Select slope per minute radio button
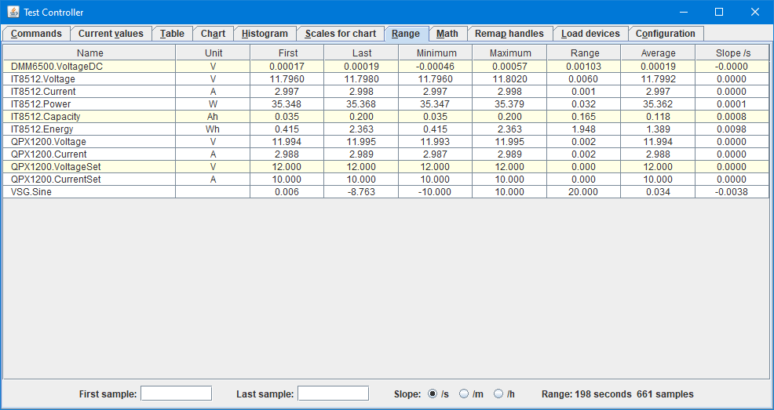This screenshot has width=774, height=410. [463, 394]
